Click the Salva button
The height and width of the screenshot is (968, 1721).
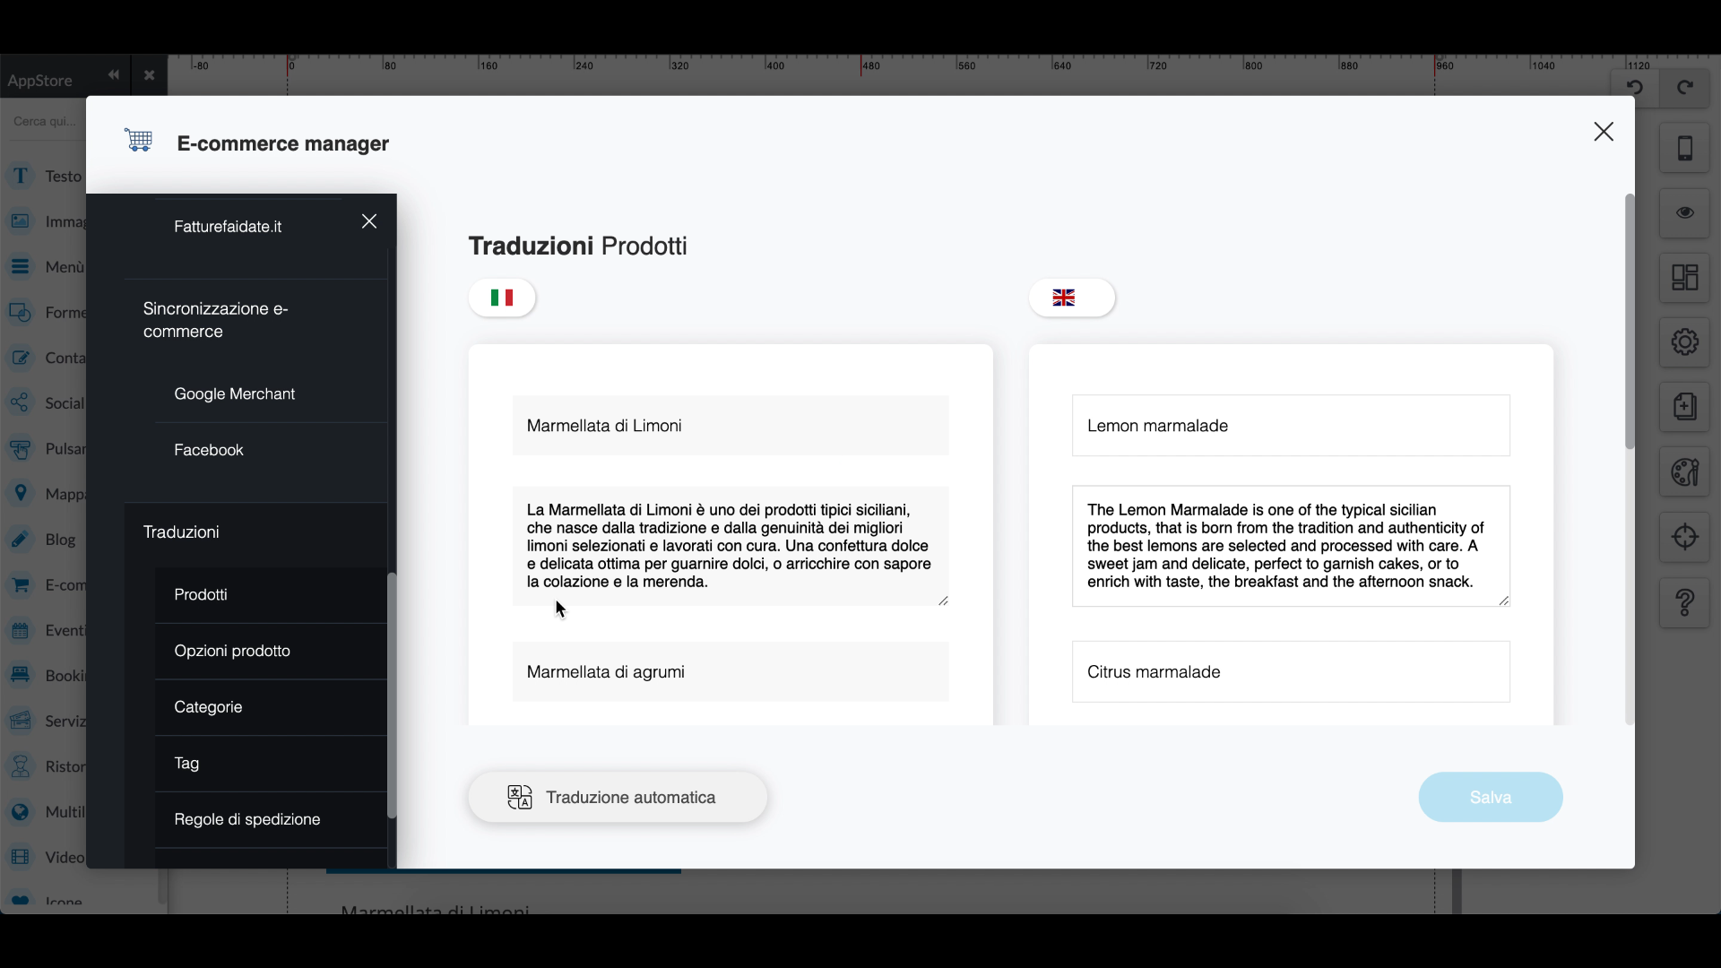pyautogui.click(x=1490, y=797)
